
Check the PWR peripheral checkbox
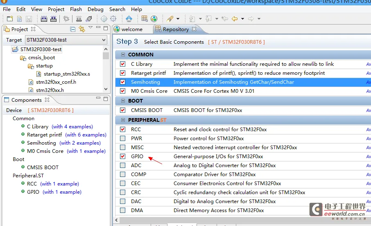pos(122,139)
